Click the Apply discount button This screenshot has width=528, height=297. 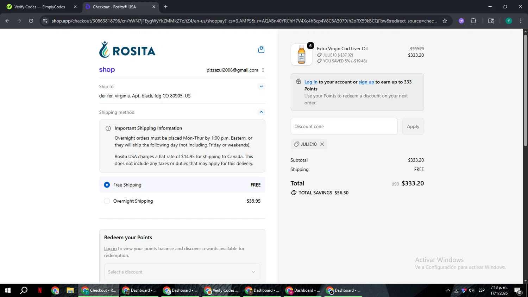413,126
